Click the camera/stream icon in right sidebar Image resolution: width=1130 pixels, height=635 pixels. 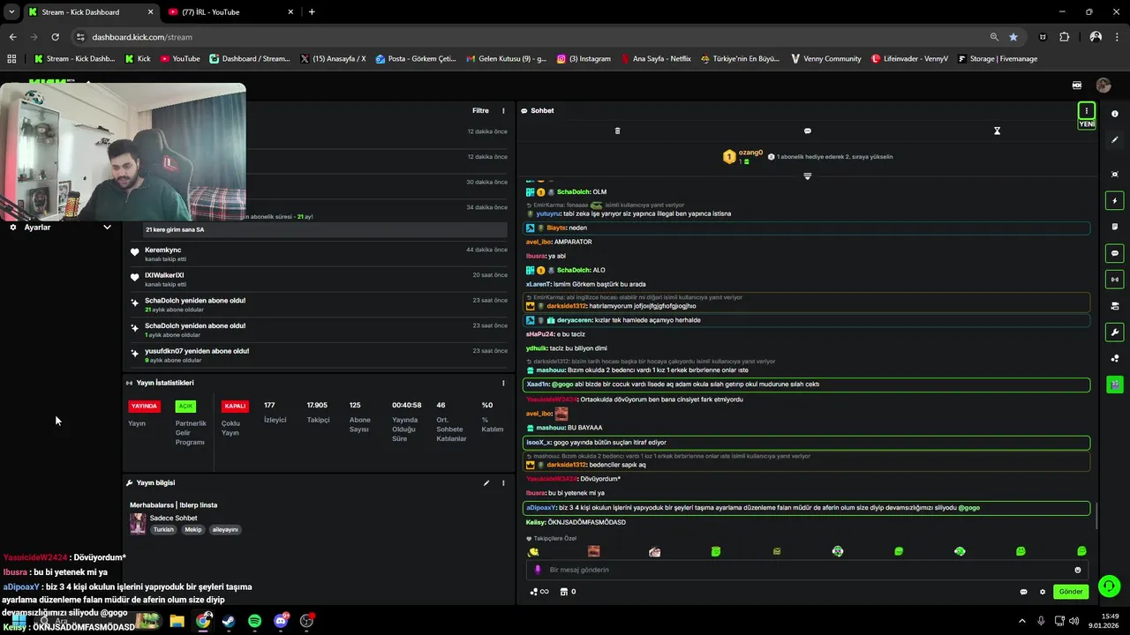point(1115,306)
